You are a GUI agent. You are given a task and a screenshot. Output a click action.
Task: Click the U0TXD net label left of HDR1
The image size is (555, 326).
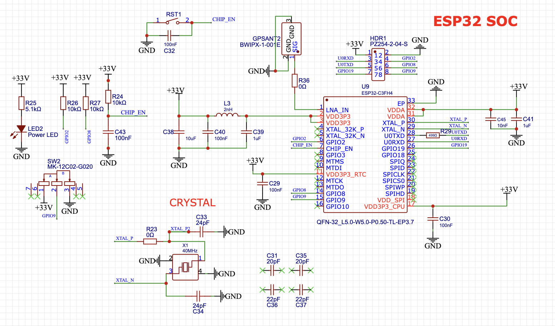tap(345, 65)
